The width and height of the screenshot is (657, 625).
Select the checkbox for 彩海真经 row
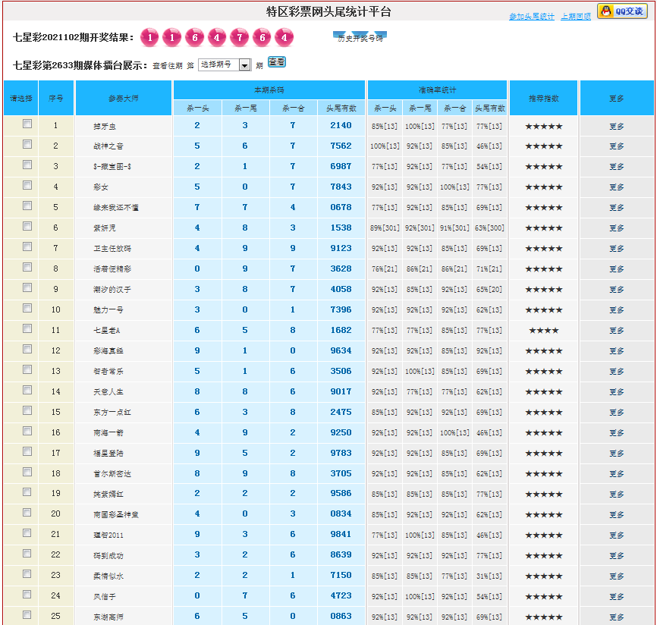coord(27,350)
